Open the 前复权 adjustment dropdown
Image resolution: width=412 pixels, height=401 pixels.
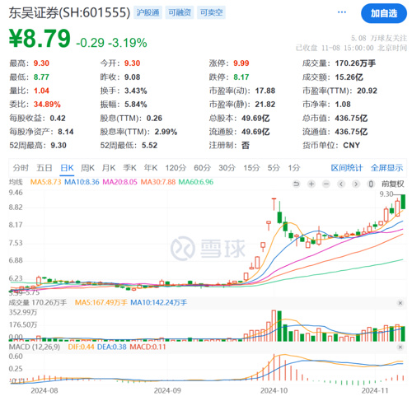(x=393, y=184)
